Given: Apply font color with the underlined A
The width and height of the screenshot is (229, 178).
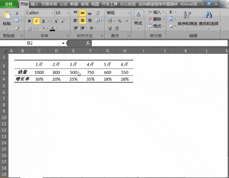Looking at the screenshot, I should (x=52, y=28).
